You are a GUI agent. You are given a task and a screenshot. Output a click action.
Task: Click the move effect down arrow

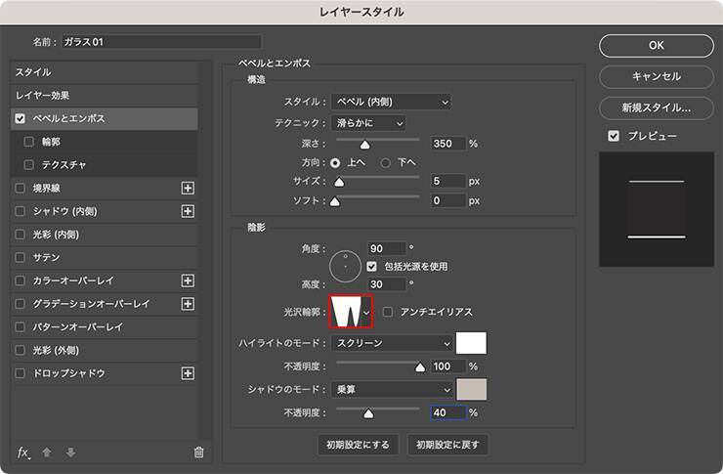pos(68,452)
